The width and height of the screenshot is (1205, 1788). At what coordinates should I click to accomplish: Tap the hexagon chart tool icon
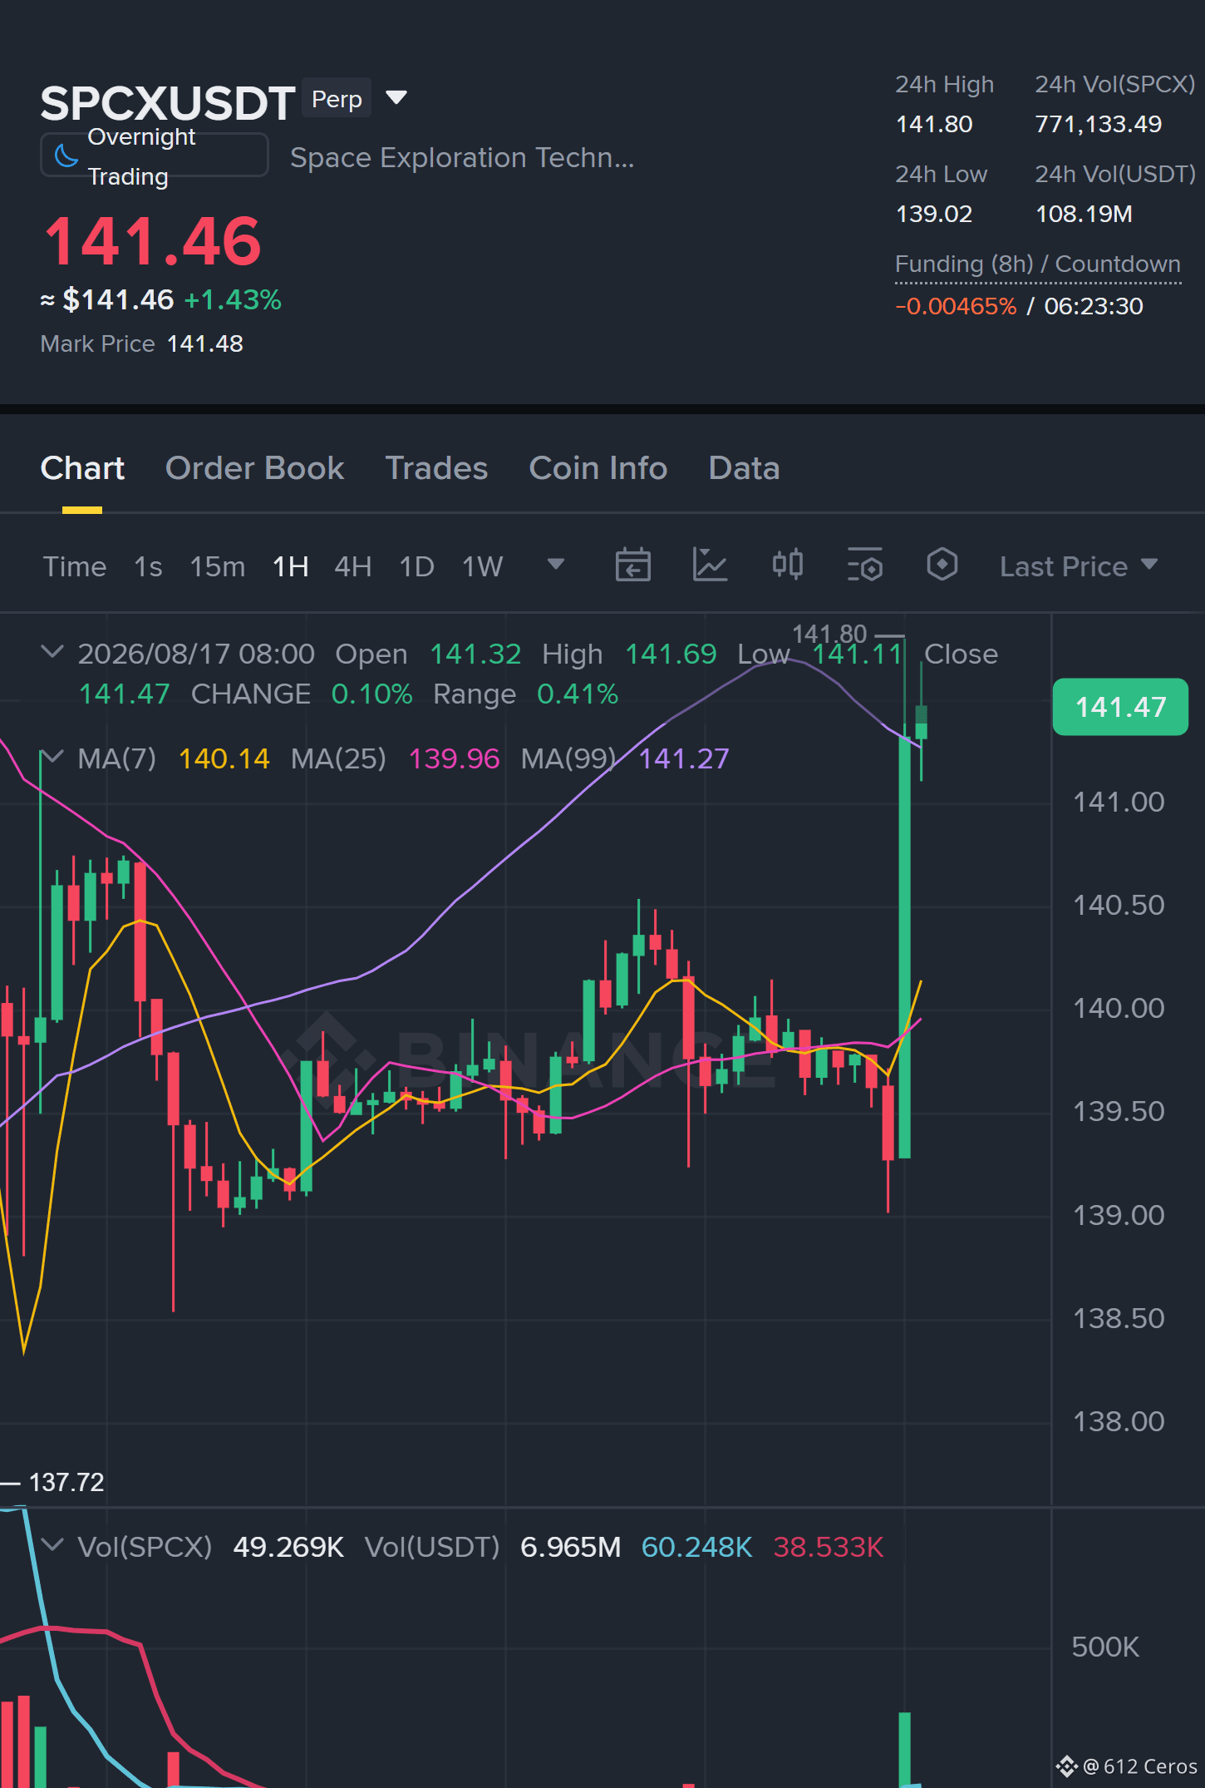pos(942,565)
